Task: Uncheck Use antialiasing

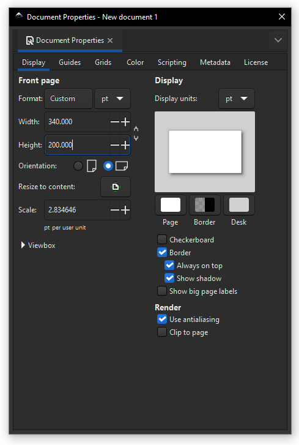Action: click(x=162, y=320)
